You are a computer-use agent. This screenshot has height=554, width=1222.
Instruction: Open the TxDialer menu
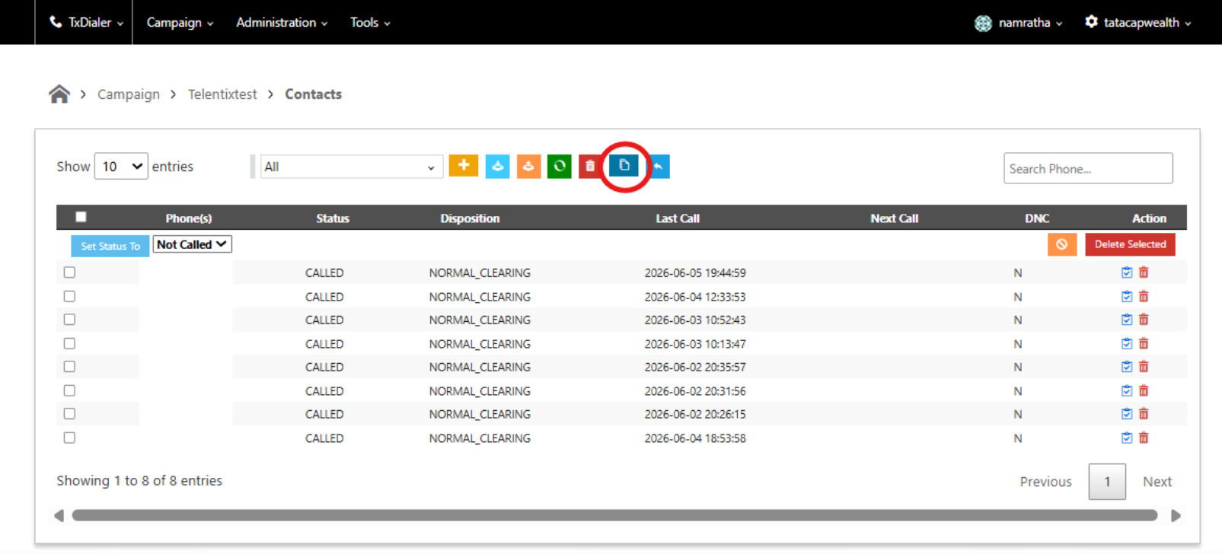[x=85, y=23]
